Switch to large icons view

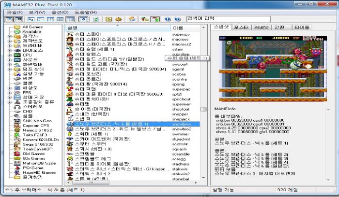(31, 19)
